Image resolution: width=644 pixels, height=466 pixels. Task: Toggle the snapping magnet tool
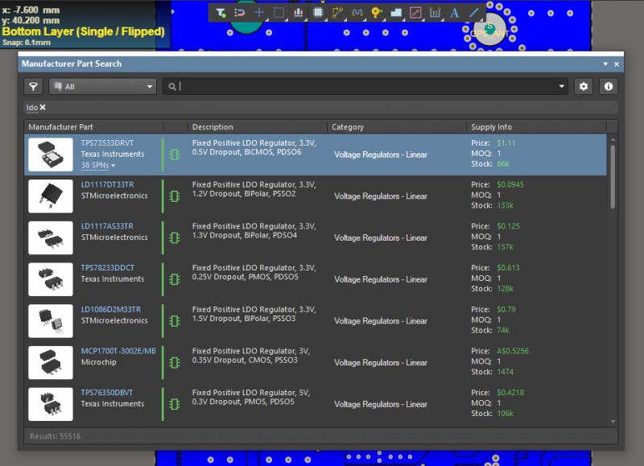point(239,13)
